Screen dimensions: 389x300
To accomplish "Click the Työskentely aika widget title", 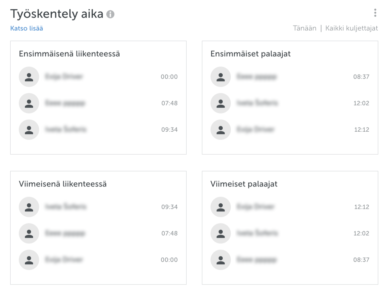I will (x=57, y=14).
